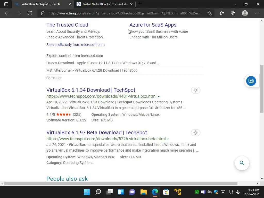Open a new browser tab

click(140, 4)
